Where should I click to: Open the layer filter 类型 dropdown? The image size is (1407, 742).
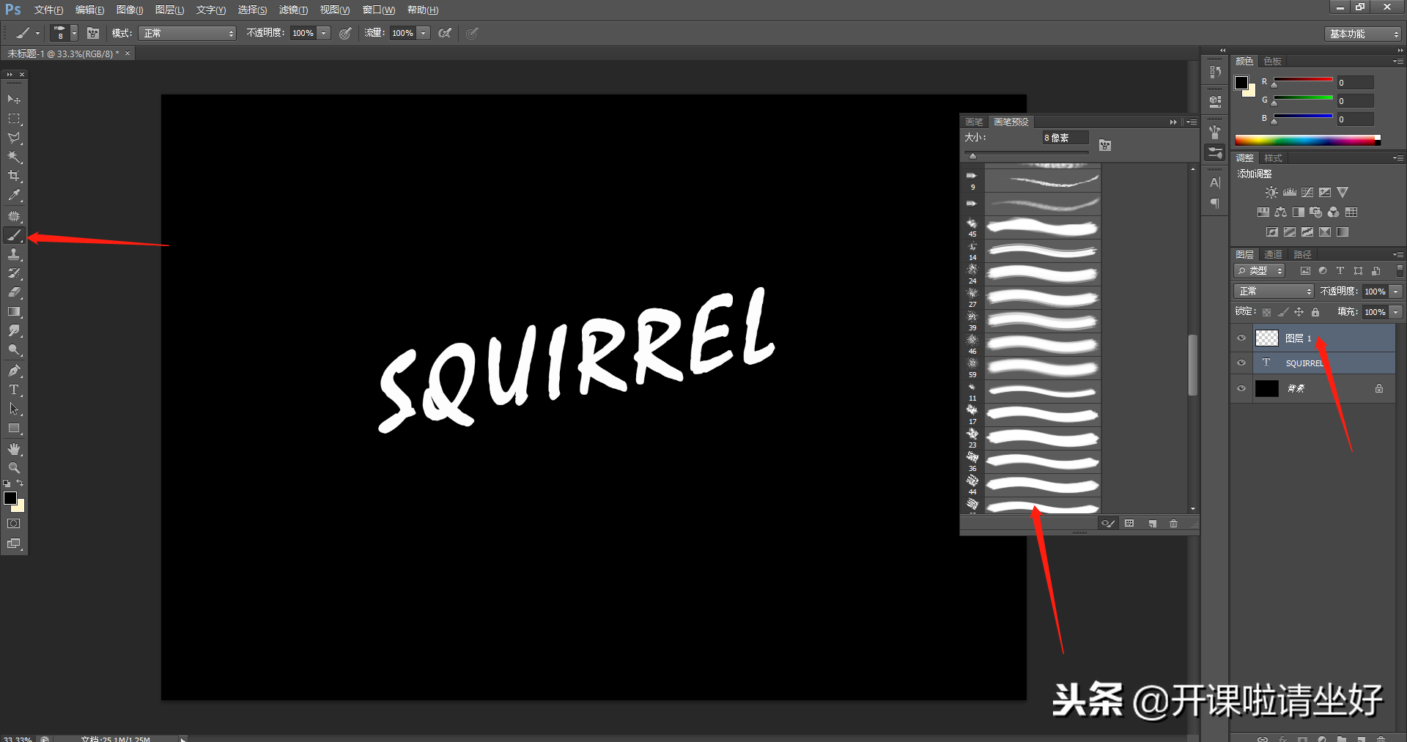click(x=1260, y=271)
